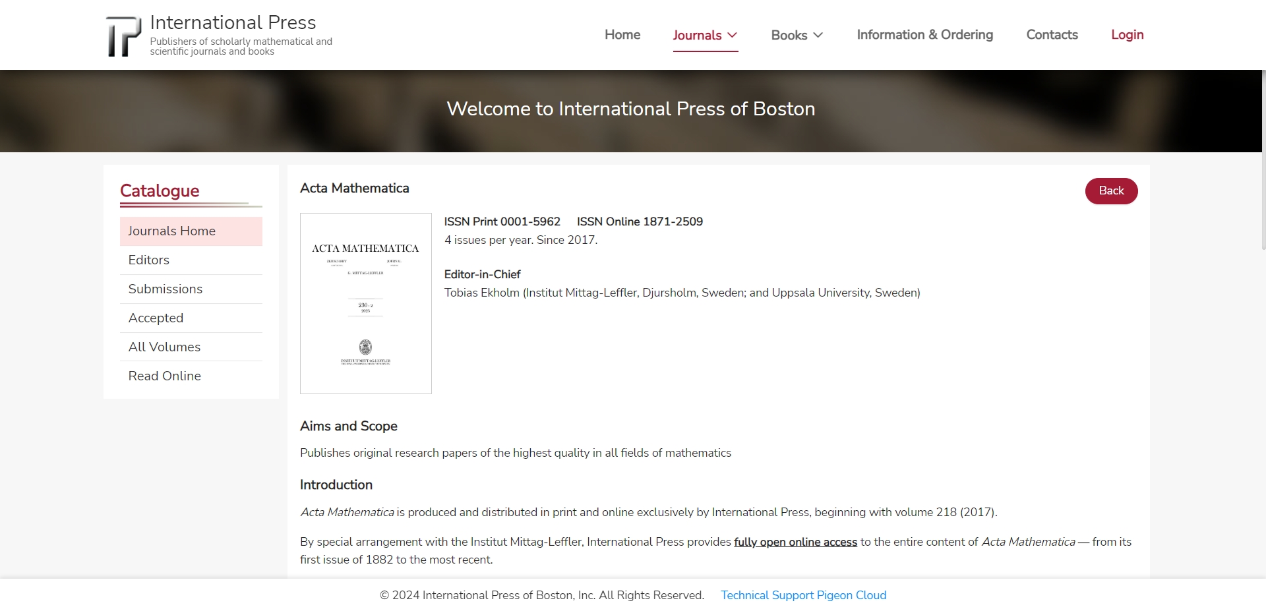Click the ISSN Online 1871-2509 text
This screenshot has height=613, width=1266.
(x=640, y=222)
